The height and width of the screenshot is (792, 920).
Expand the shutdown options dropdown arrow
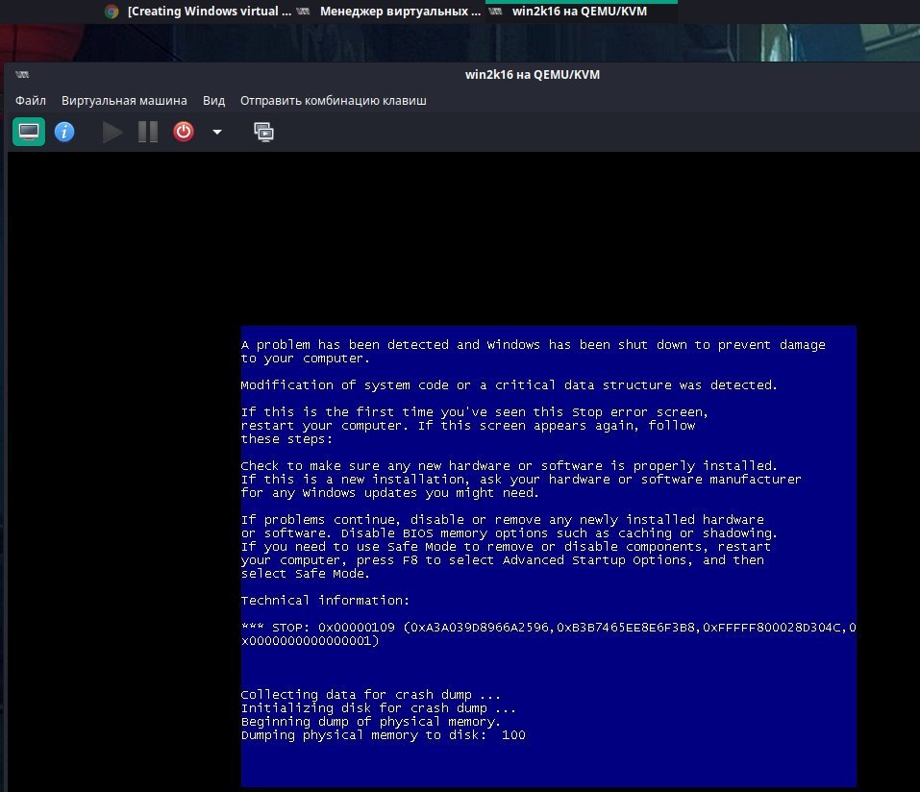[x=217, y=132]
